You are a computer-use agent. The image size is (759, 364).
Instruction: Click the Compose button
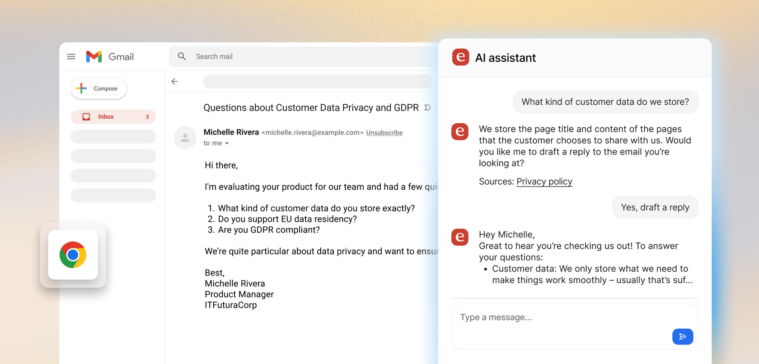click(x=99, y=89)
